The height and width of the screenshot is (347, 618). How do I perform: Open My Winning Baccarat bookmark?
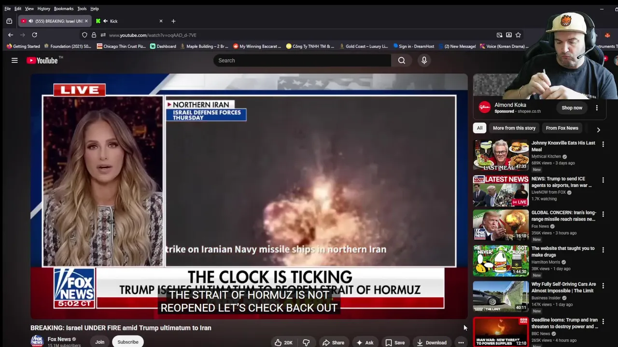(257, 46)
